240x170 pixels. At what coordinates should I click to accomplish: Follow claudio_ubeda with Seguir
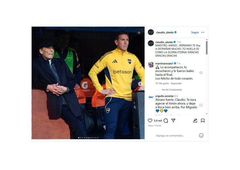(x=195, y=32)
